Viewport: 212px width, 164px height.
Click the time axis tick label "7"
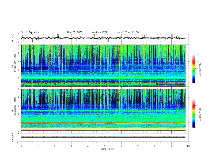point(138,146)
